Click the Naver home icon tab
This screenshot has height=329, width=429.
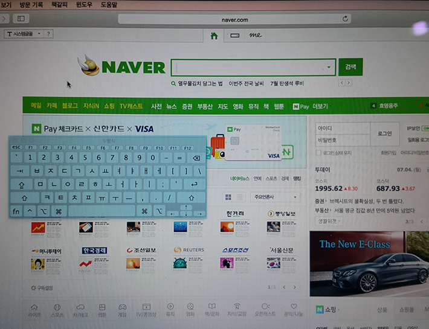[213, 36]
